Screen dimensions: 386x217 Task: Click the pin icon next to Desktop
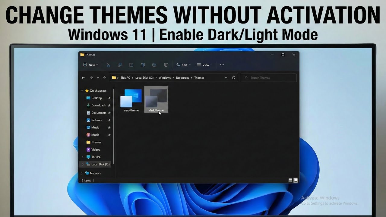(x=109, y=98)
